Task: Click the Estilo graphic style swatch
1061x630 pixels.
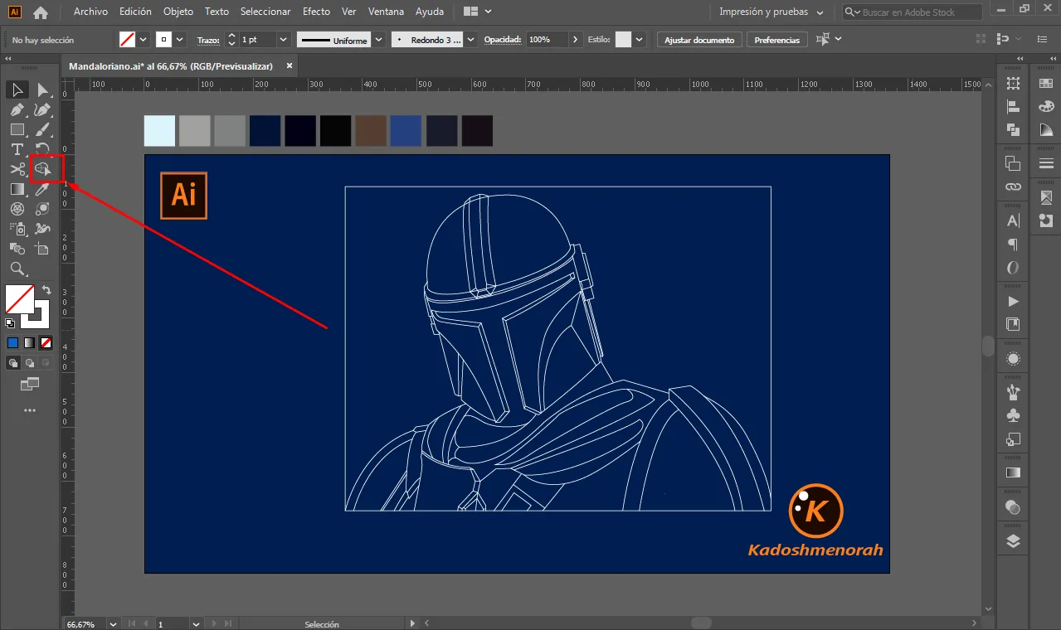Action: click(x=623, y=40)
